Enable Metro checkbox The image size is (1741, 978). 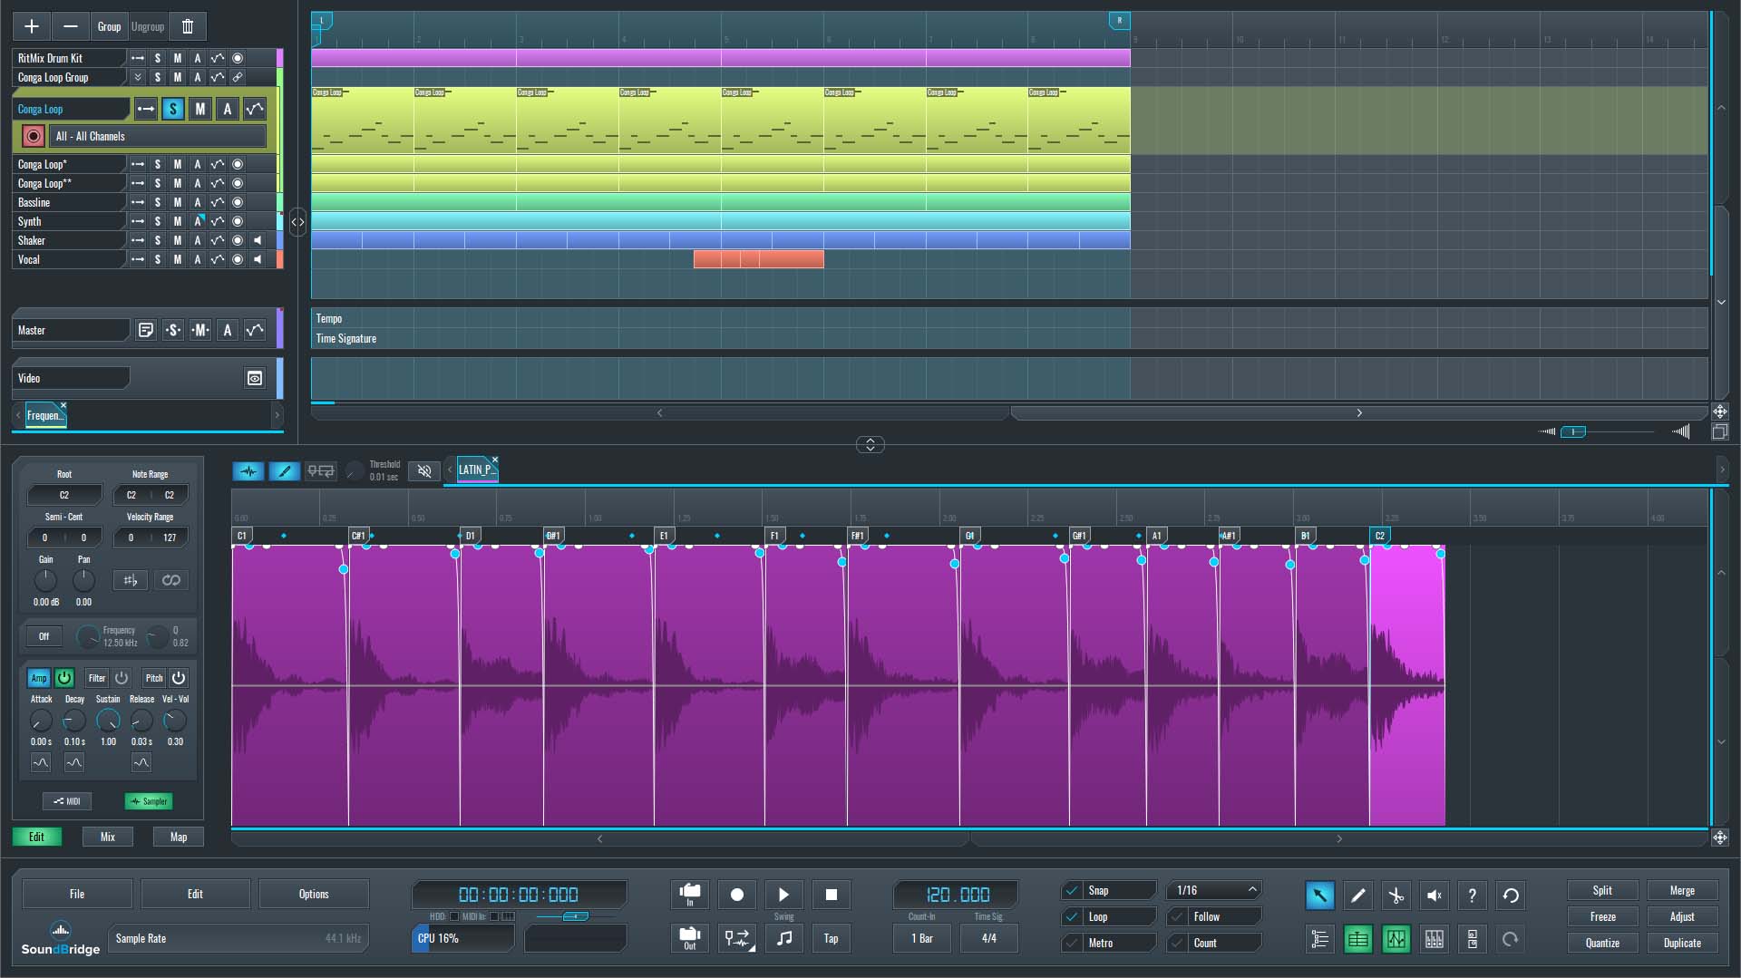point(1072,944)
